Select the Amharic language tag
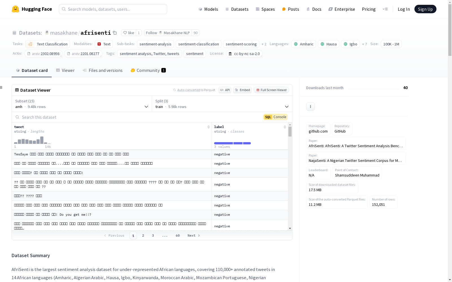Viewport: 452px width, 282px height. coord(304,44)
